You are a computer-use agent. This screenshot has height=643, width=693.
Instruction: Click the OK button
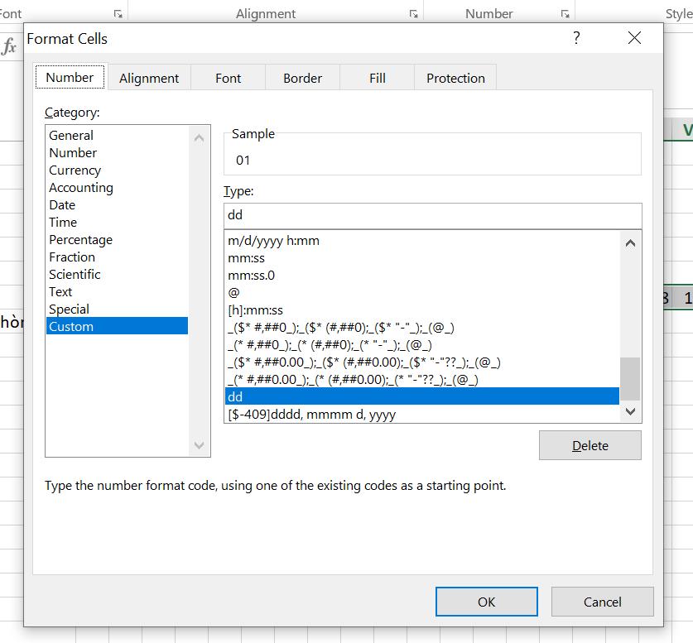(487, 602)
